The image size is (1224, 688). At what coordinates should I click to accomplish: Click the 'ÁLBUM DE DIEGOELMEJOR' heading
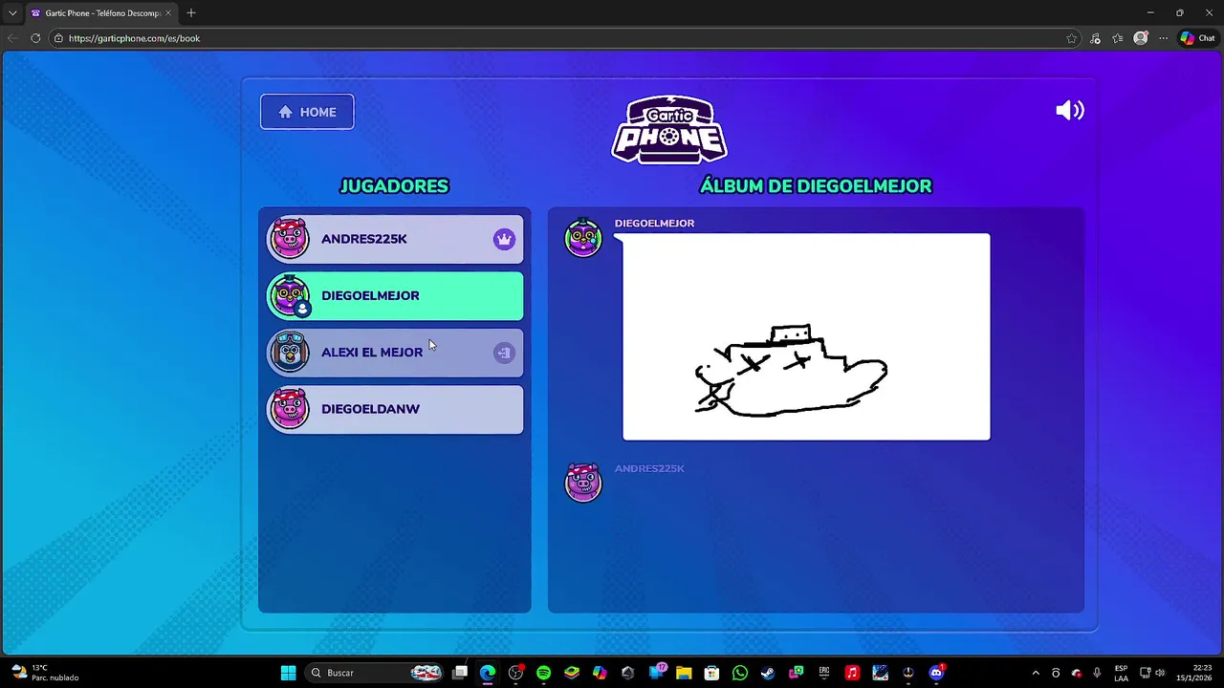(x=816, y=185)
